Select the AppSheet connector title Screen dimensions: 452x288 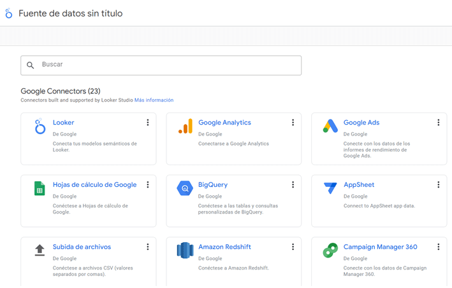click(359, 184)
